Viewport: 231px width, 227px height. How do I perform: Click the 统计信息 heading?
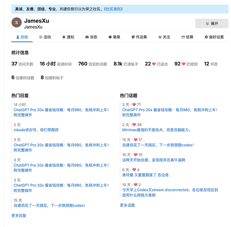(20, 53)
